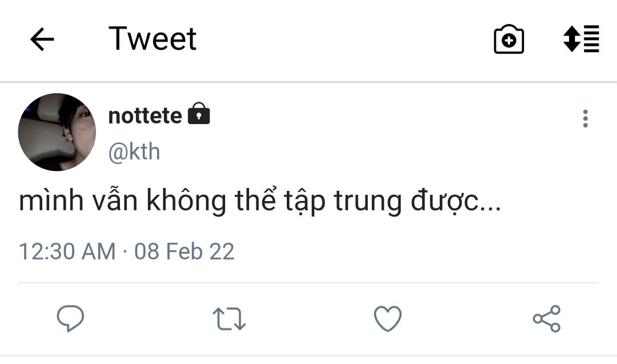Click the 12:30 AM timestamp
The width and height of the screenshot is (617, 364).
pyautogui.click(x=67, y=251)
